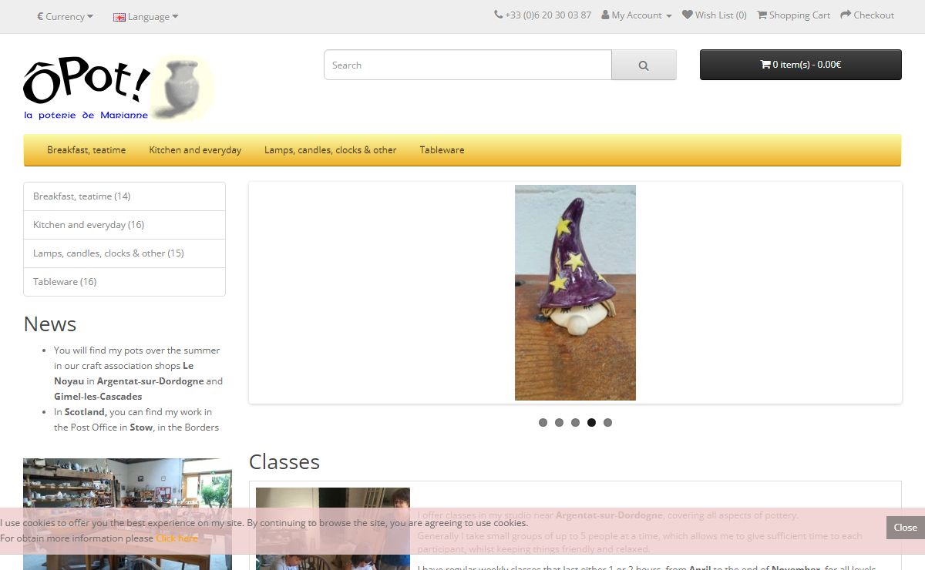Open Lamps, candles, clocks & other menu
The height and width of the screenshot is (570, 925).
click(x=331, y=150)
